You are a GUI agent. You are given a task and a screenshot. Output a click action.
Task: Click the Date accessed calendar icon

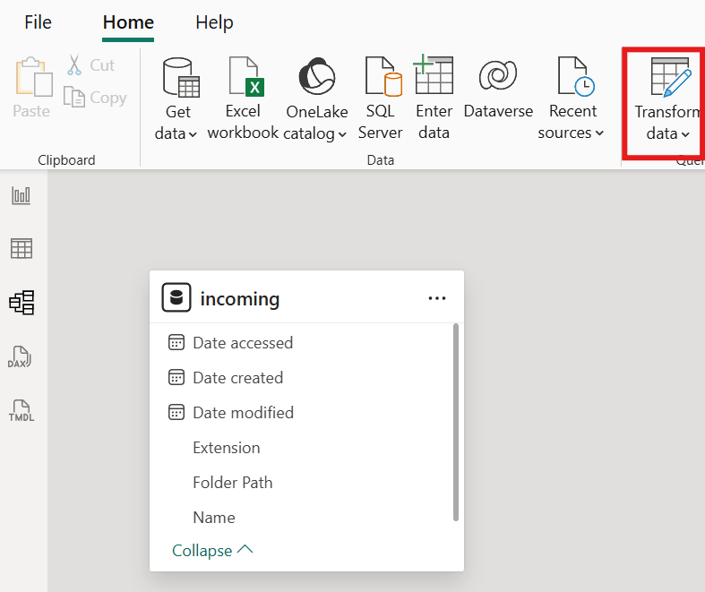176,342
